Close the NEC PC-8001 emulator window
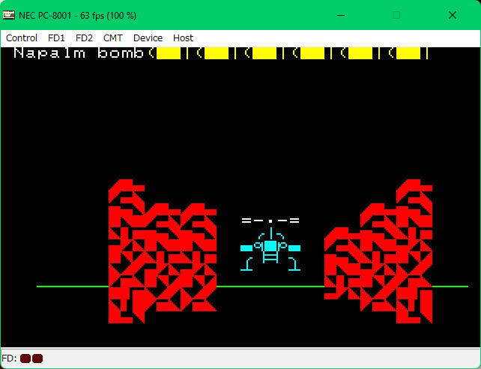This screenshot has width=481, height=369. tap(452, 15)
